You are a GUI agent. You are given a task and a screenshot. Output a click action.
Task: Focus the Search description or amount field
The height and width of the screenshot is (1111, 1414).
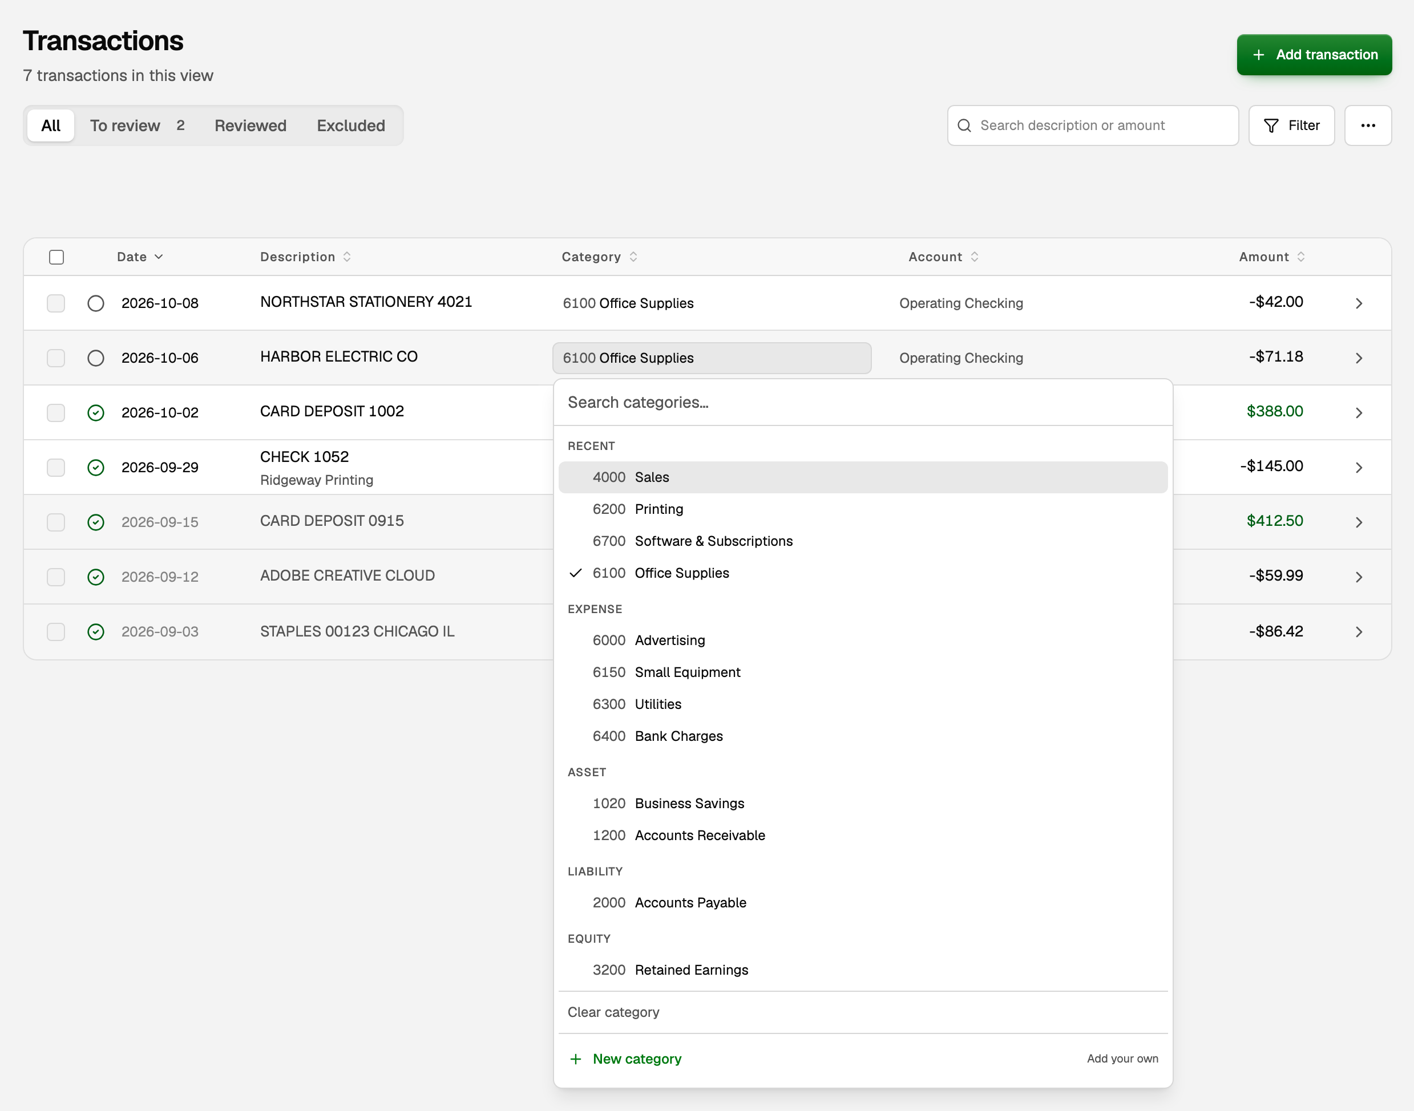1093,125
